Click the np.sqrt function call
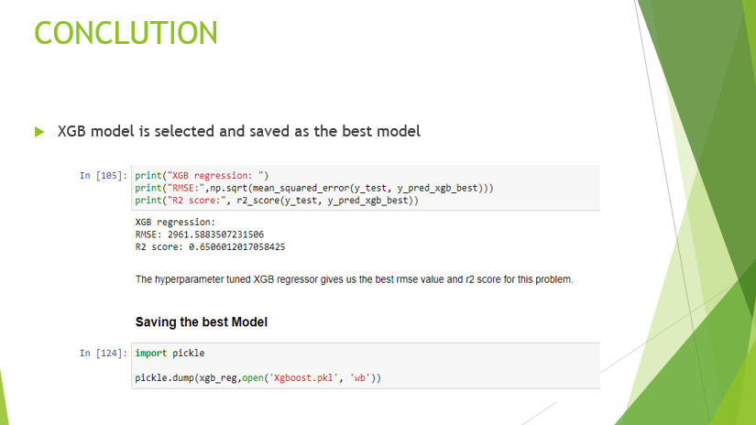756x425 pixels. pyautogui.click(x=228, y=188)
